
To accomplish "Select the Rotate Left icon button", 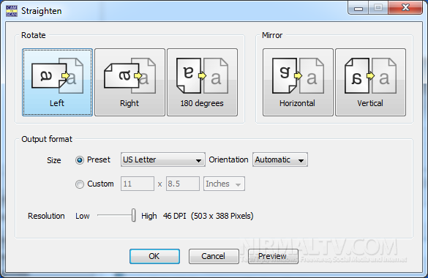I will click(57, 83).
